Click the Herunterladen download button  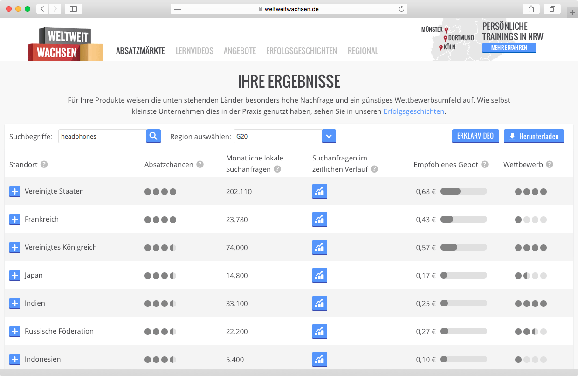[x=534, y=136]
